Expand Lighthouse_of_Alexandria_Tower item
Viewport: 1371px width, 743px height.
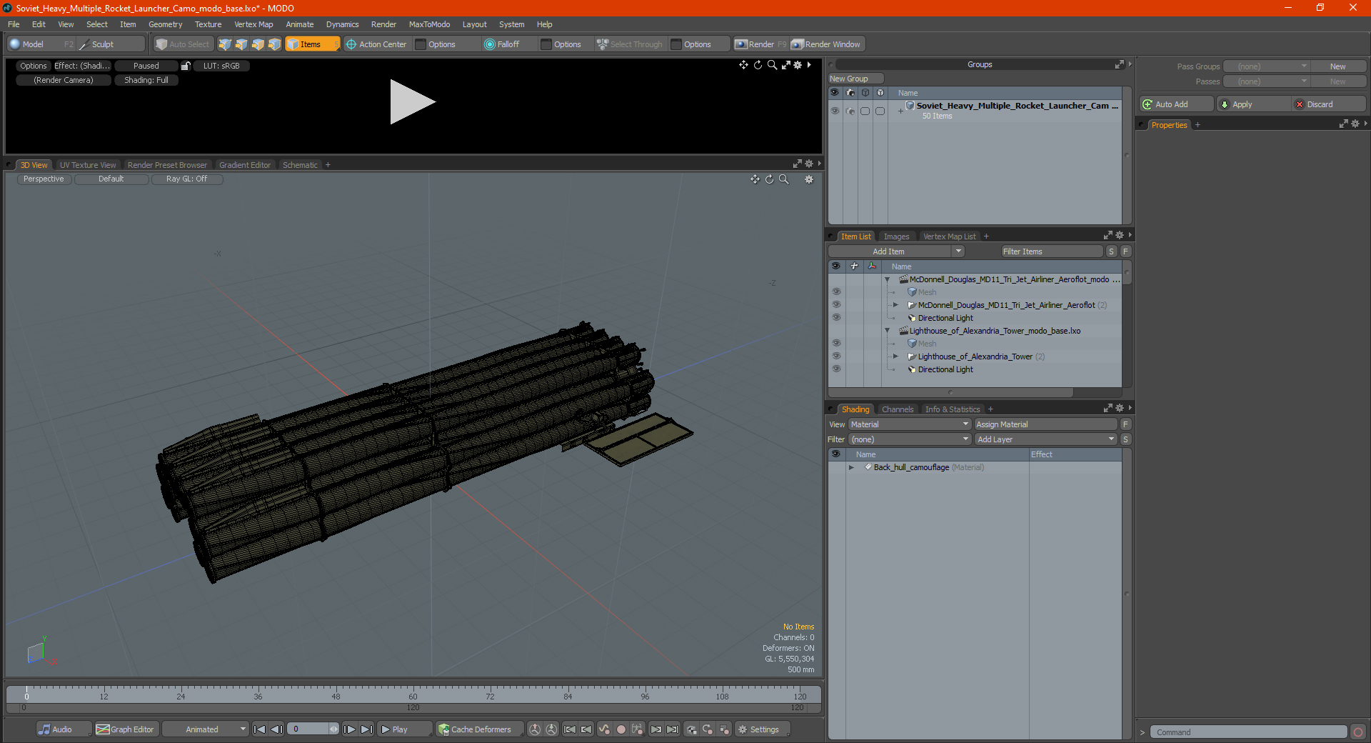tap(895, 356)
